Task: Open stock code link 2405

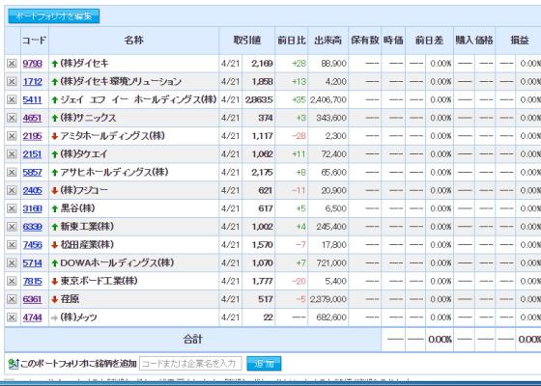Action: [33, 191]
